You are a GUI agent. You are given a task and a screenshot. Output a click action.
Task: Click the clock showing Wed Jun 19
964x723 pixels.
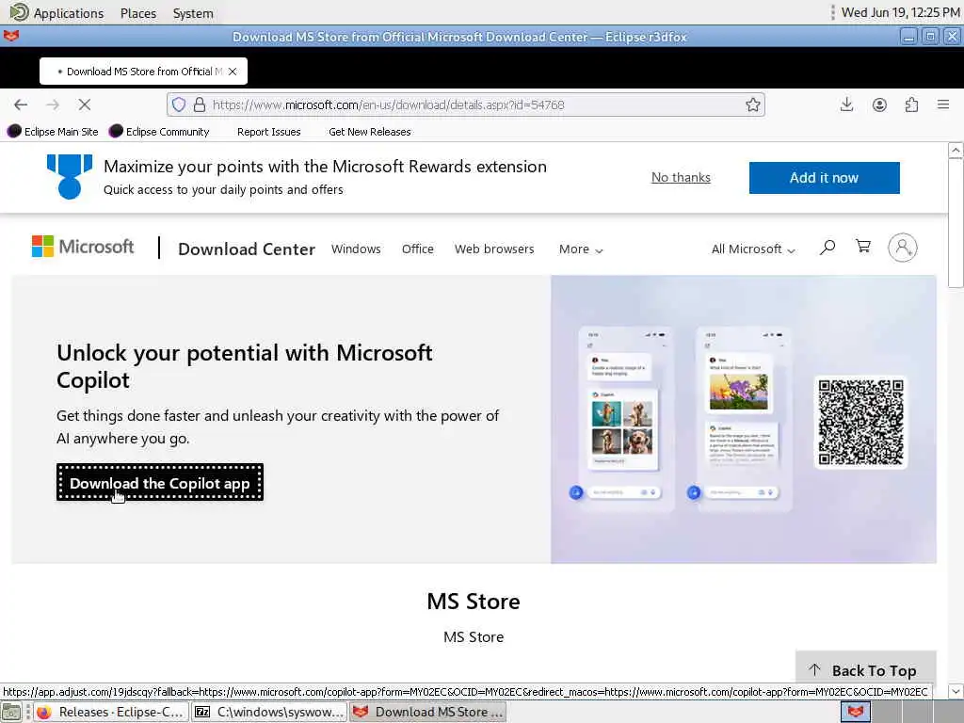point(900,12)
